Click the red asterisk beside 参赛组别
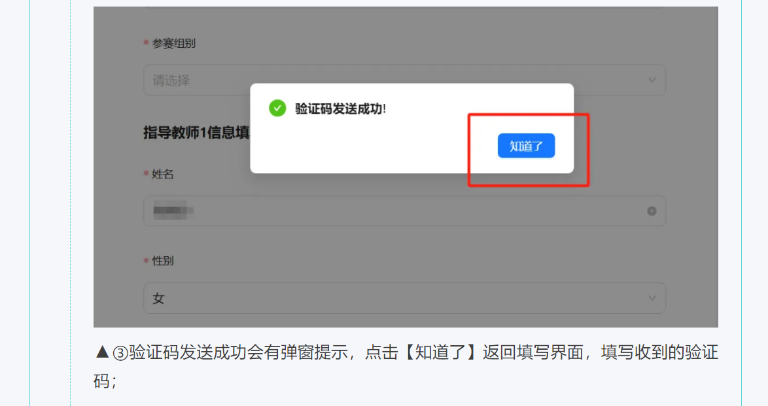Screen dimensions: 768x406 coord(146,43)
